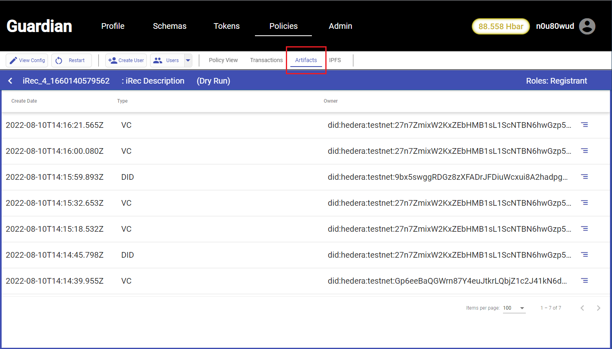Select the date 2022-08-10T14:14:39.955Z
Screen dimensions: 612x349
(x=54, y=281)
